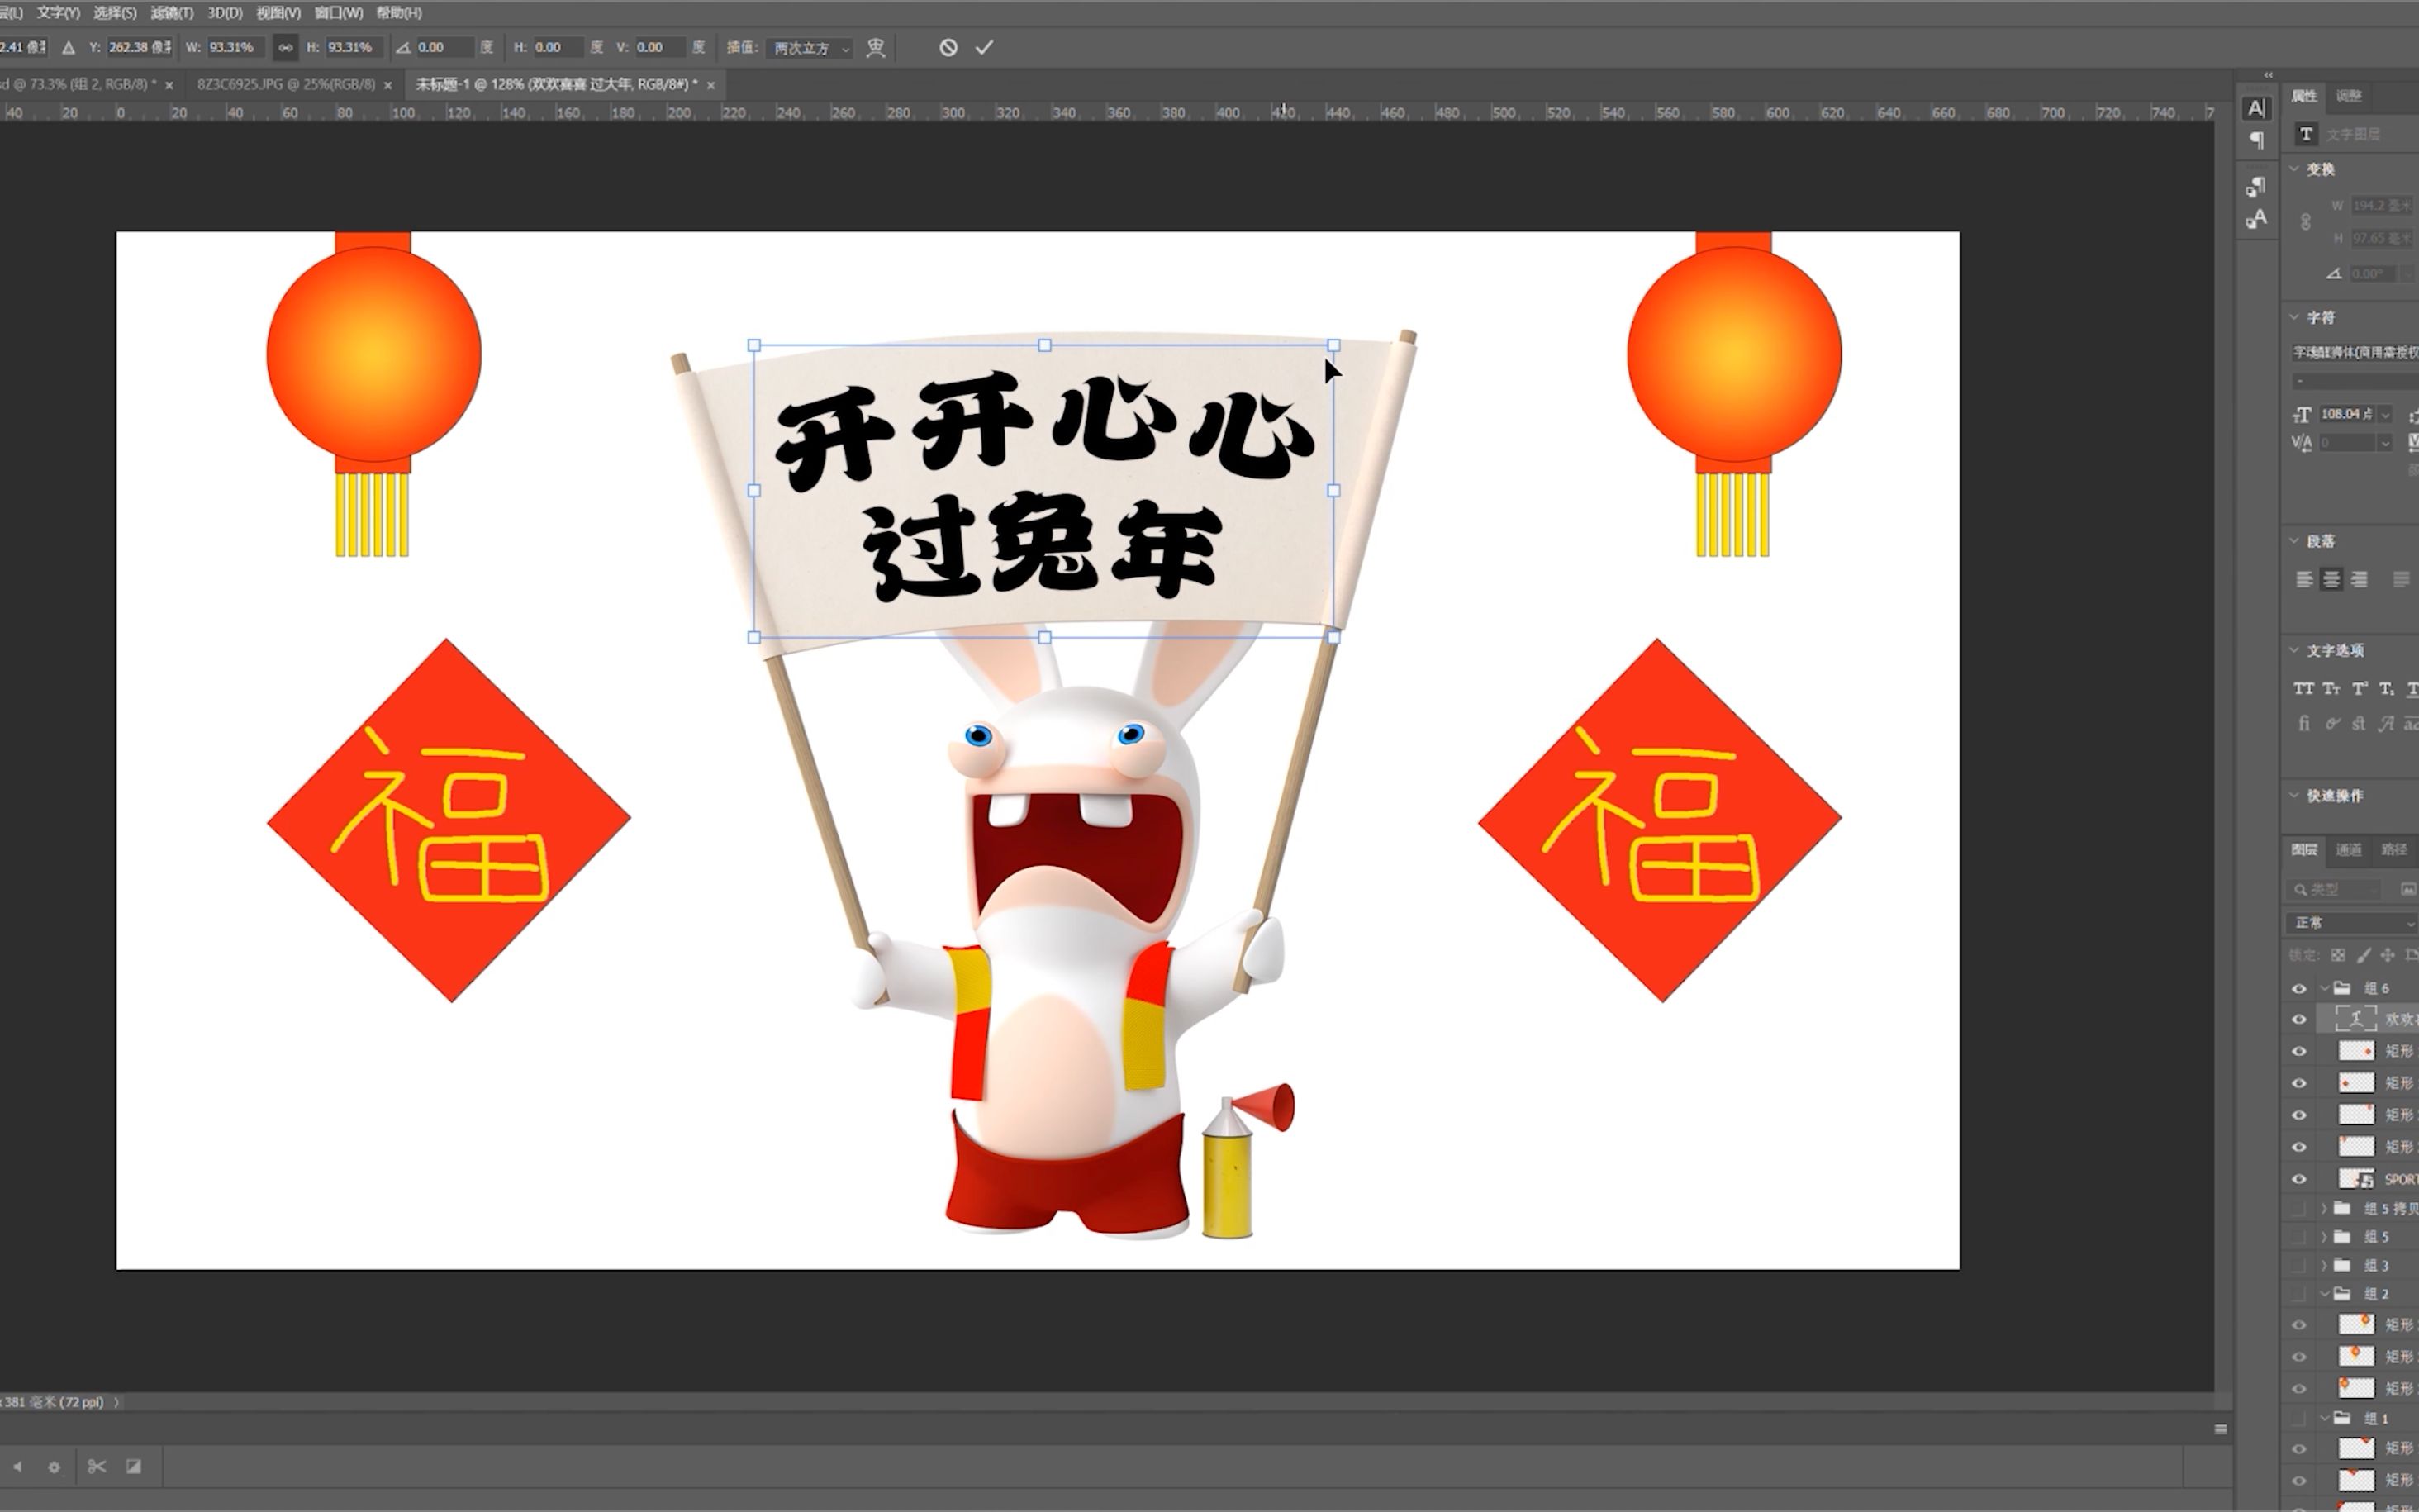Right-align the paragraph text
Image resolution: width=2419 pixels, height=1512 pixels.
pyautogui.click(x=2360, y=579)
